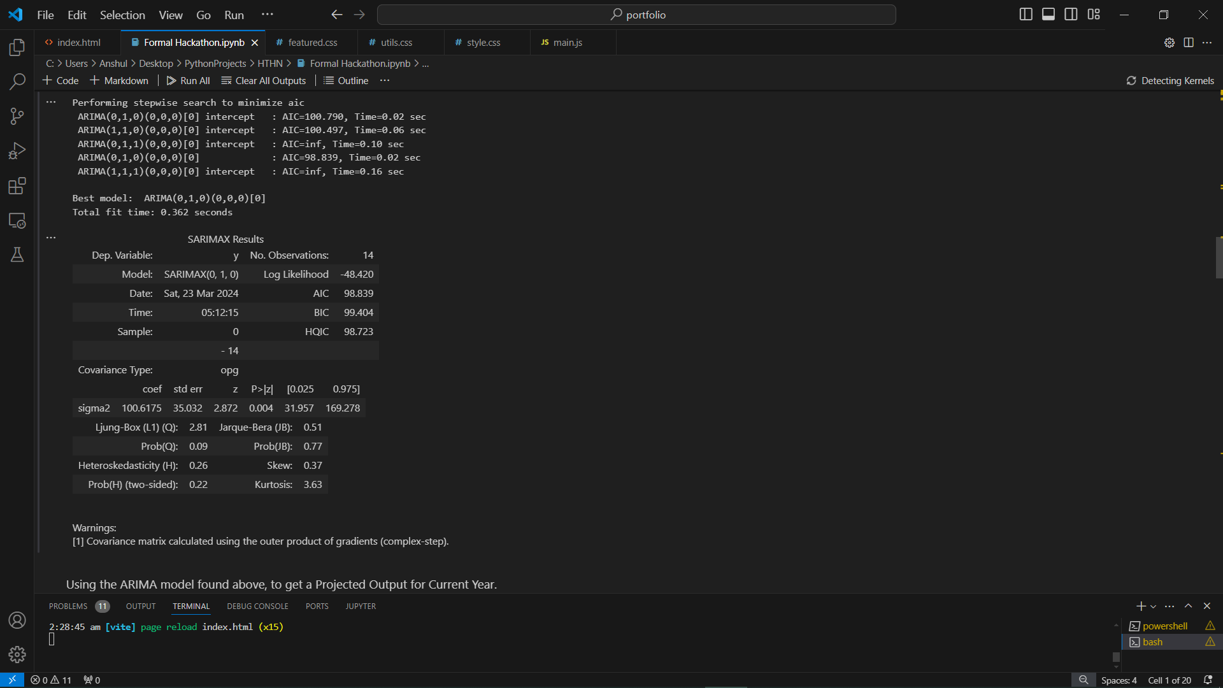Open remote window indicator in status bar

click(x=12, y=680)
